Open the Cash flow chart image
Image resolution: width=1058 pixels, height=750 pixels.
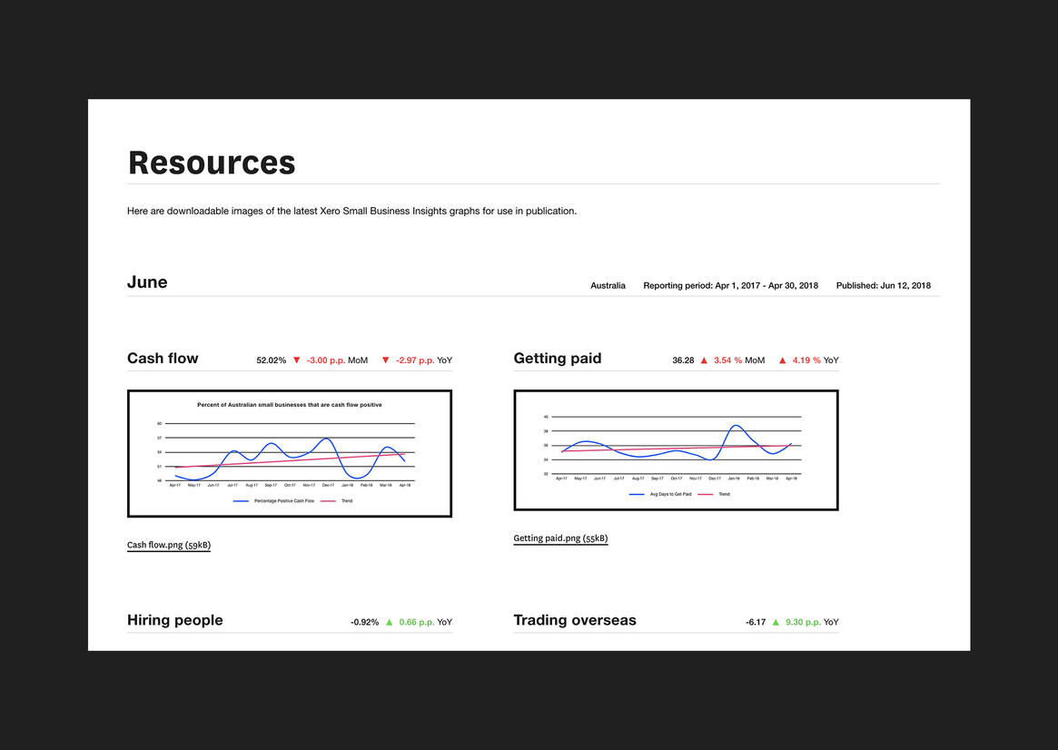pyautogui.click(x=290, y=454)
